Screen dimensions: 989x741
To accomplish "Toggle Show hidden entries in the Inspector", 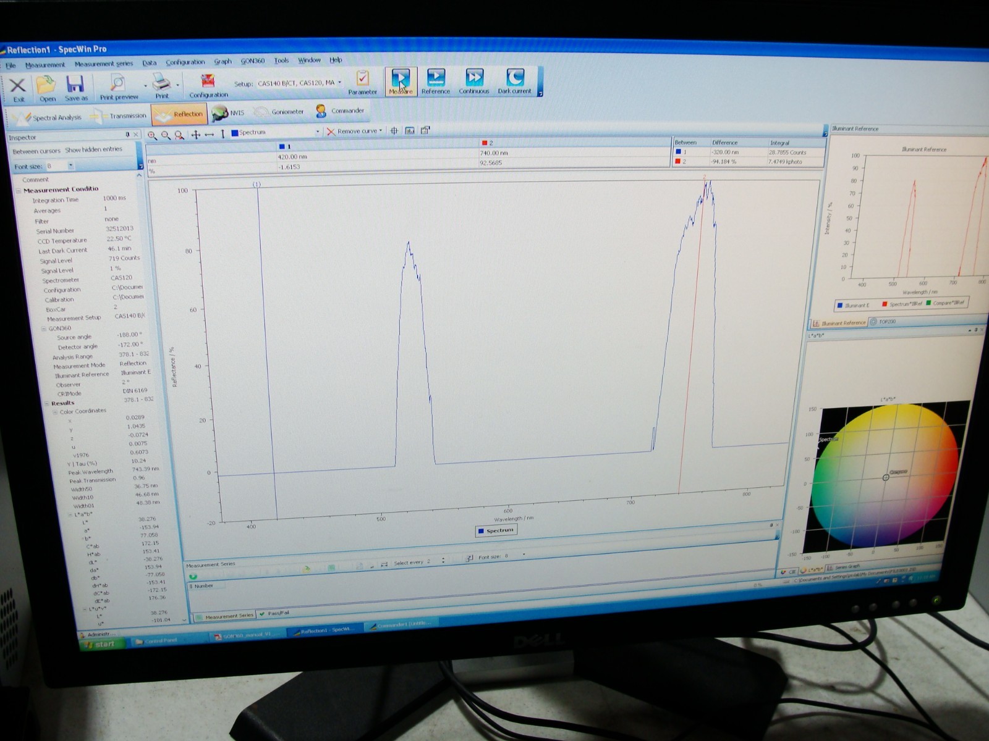I will tap(94, 149).
